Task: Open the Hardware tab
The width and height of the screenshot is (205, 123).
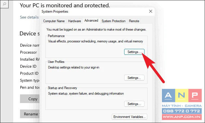Action: (74, 21)
